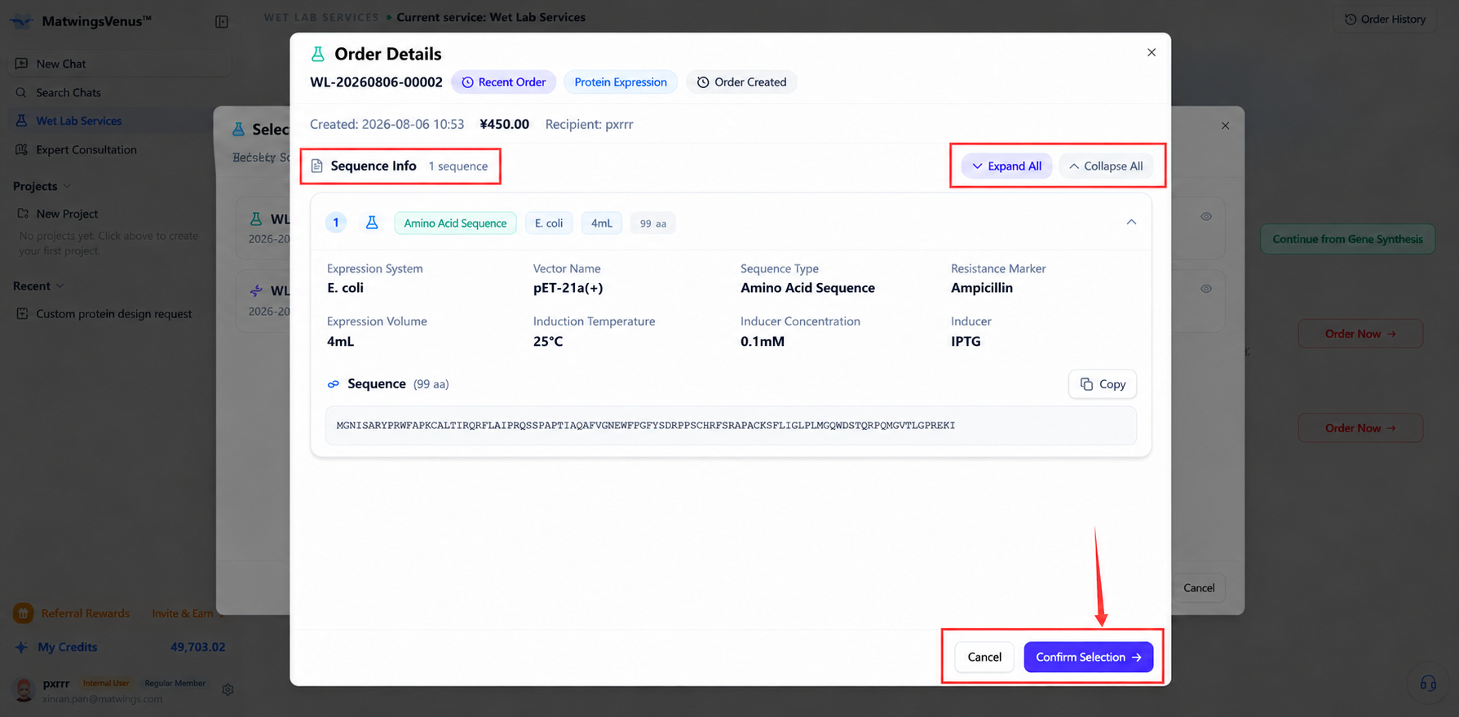Open Referral Rewards gift icon

click(x=23, y=613)
